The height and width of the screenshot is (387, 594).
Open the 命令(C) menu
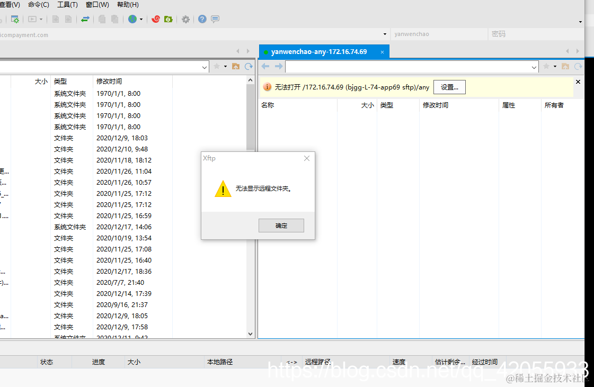[x=39, y=5]
